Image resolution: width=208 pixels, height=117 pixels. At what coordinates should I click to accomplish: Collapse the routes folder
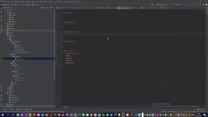tap(6, 93)
